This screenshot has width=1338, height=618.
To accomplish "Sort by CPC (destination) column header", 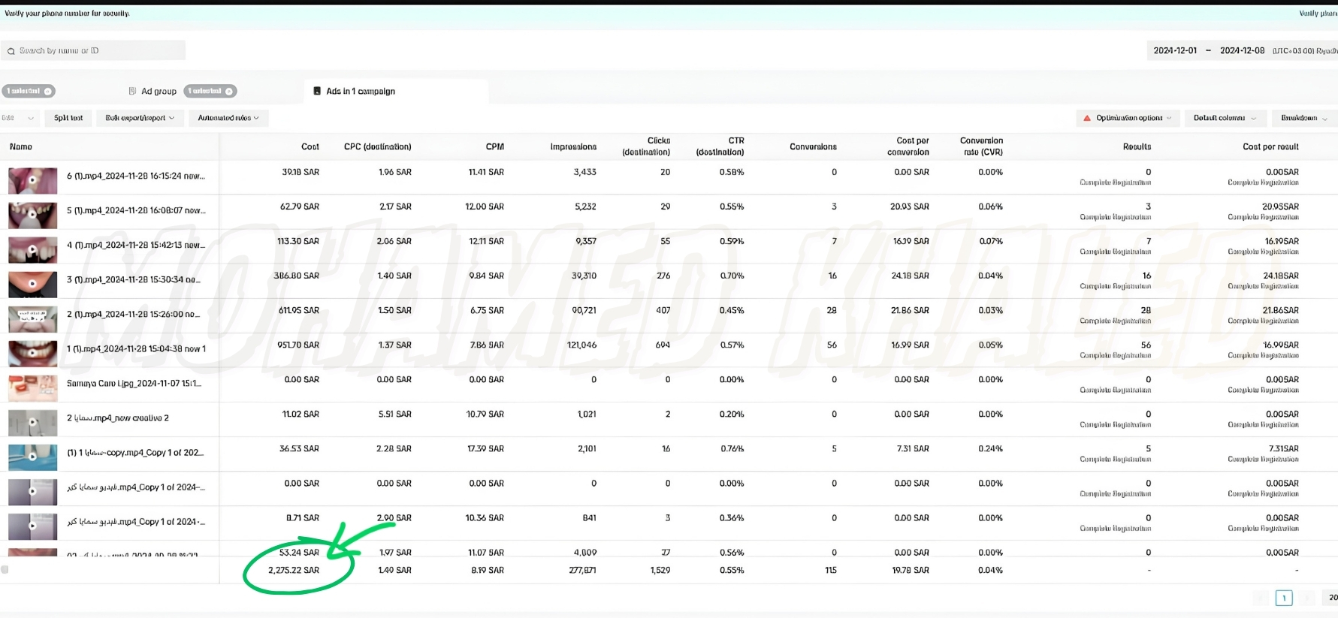I will point(377,146).
